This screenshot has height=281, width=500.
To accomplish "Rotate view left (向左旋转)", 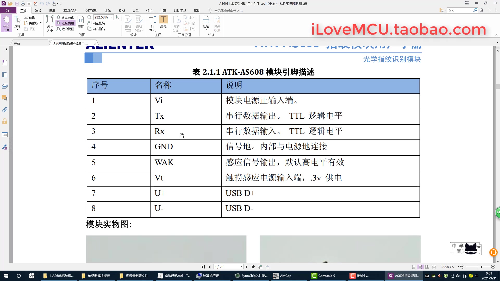I will tap(96, 23).
